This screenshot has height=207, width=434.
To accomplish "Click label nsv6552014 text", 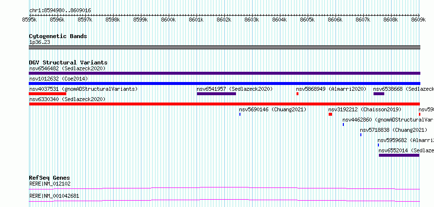I will [x=406, y=150].
